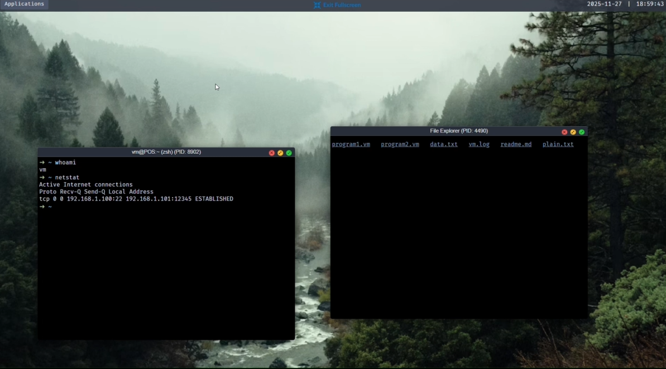Click the green maximize icon on File Explorer
Image resolution: width=666 pixels, height=369 pixels.
click(x=581, y=132)
